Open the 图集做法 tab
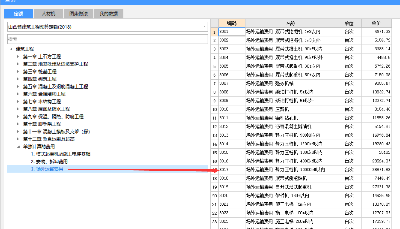The image size is (400, 229). coord(78,14)
